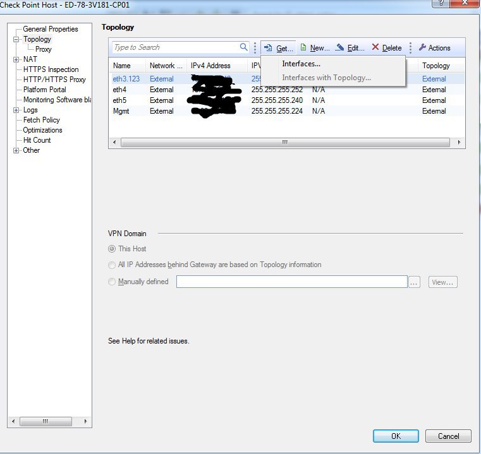Click netmask 255.255.255.252 cell
481x454 pixels.
pyautogui.click(x=277, y=90)
